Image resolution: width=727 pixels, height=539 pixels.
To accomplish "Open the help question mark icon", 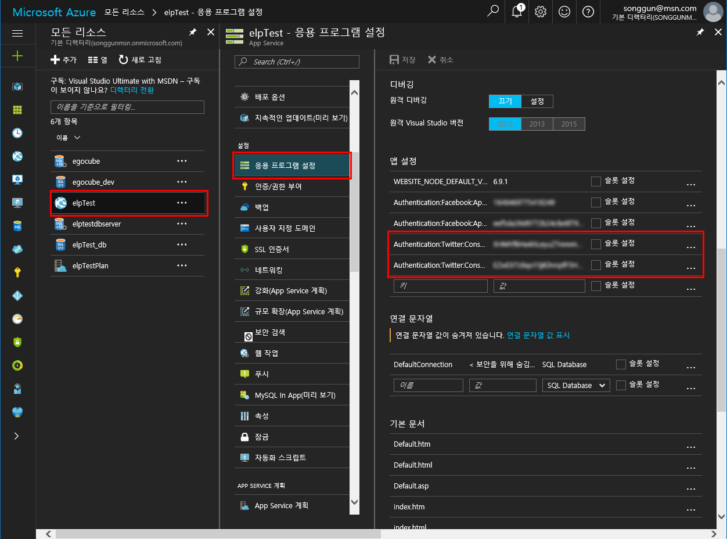I will click(x=588, y=11).
